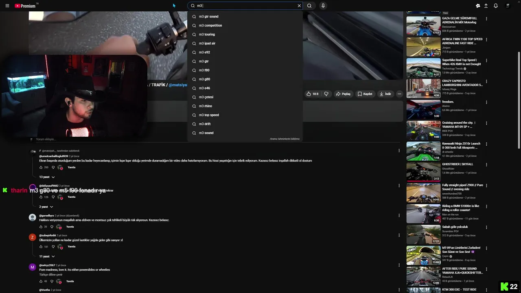
Task: Report search predictions link
Action: (x=285, y=139)
